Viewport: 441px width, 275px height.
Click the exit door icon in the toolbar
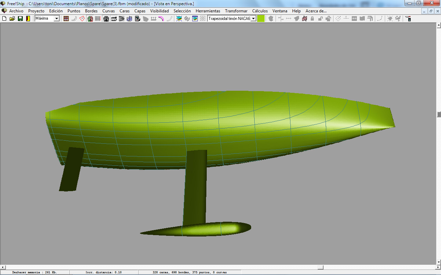28,19
